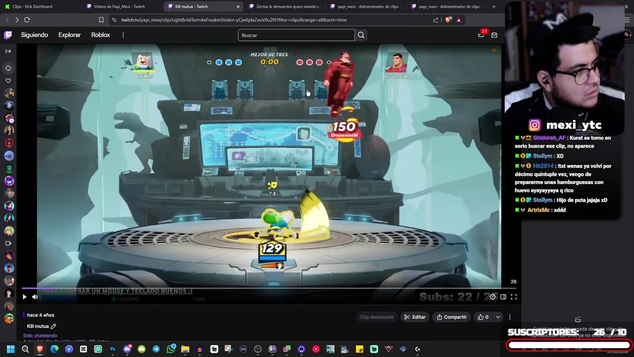Viewport: 634px width, 357px height.
Task: Expand the chevron next to like button
Action: [498, 317]
